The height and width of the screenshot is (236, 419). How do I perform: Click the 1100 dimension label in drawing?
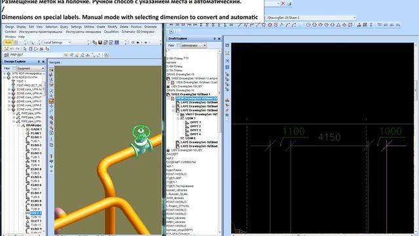(x=293, y=131)
